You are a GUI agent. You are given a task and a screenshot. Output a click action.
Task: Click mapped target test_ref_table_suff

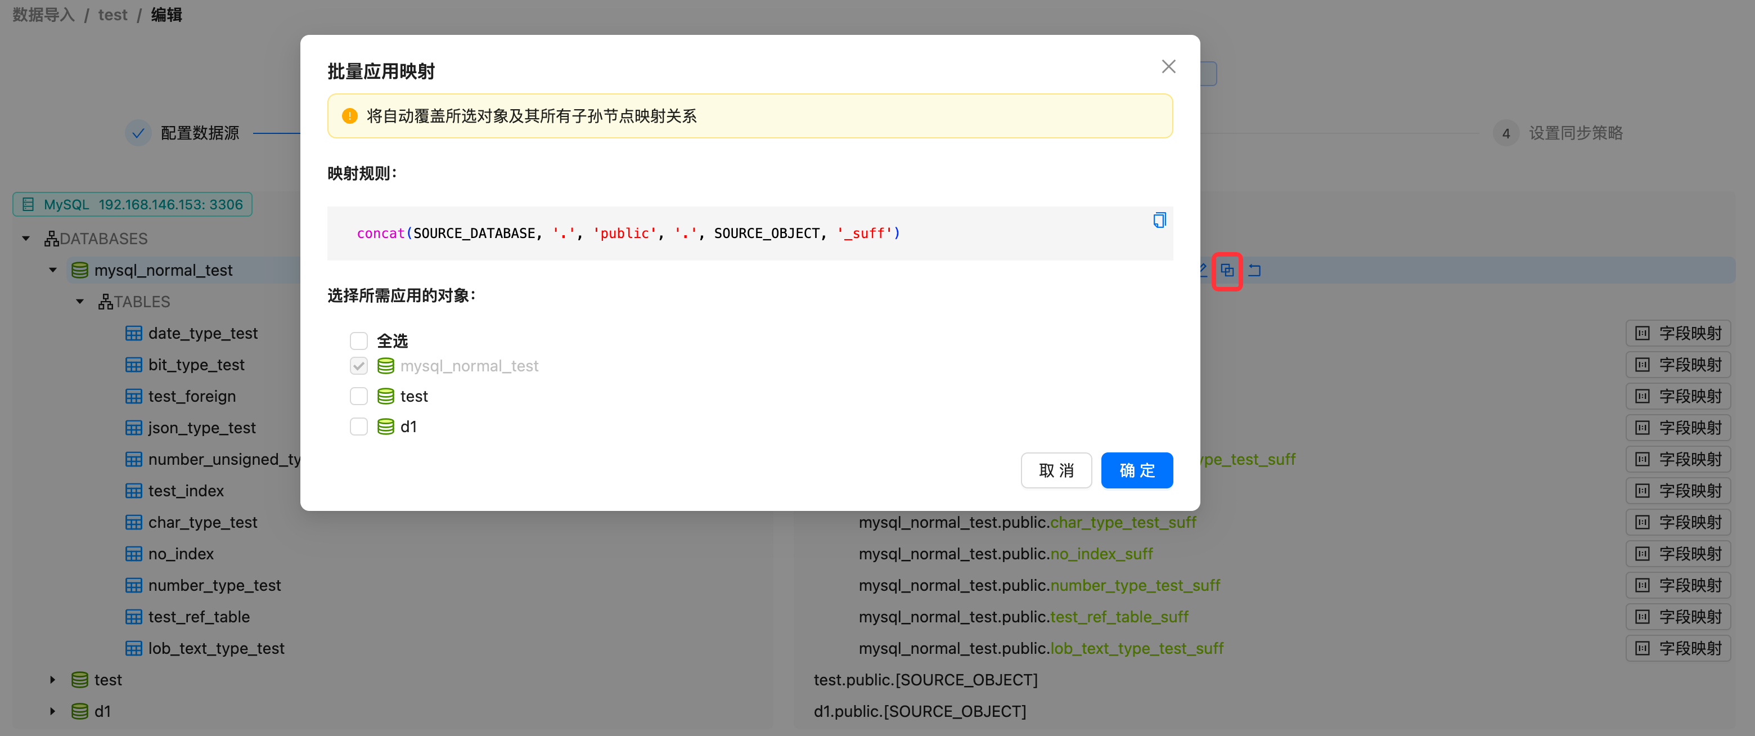pyautogui.click(x=1119, y=617)
